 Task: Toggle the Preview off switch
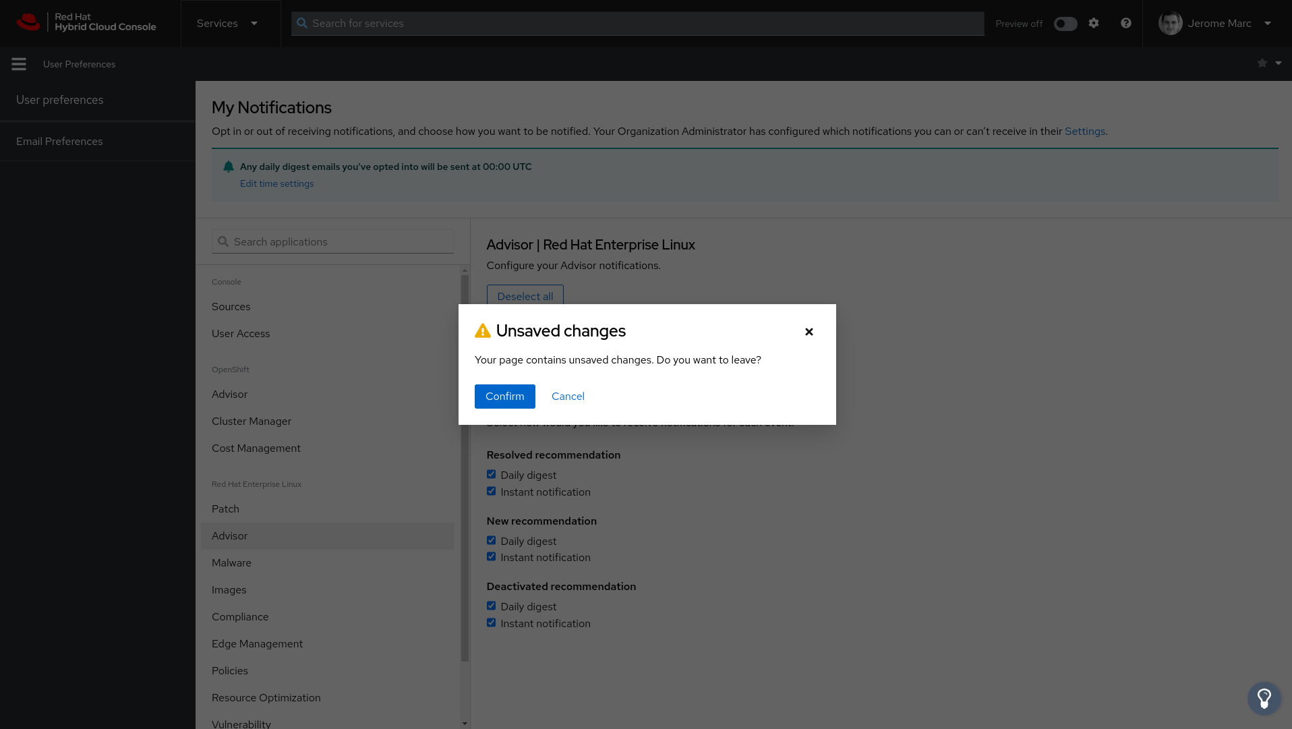1065,24
